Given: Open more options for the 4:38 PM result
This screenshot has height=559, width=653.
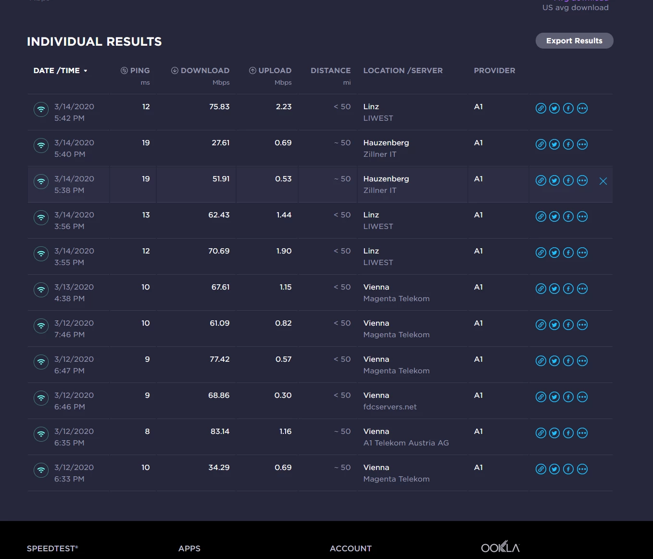Looking at the screenshot, I should [x=582, y=289].
